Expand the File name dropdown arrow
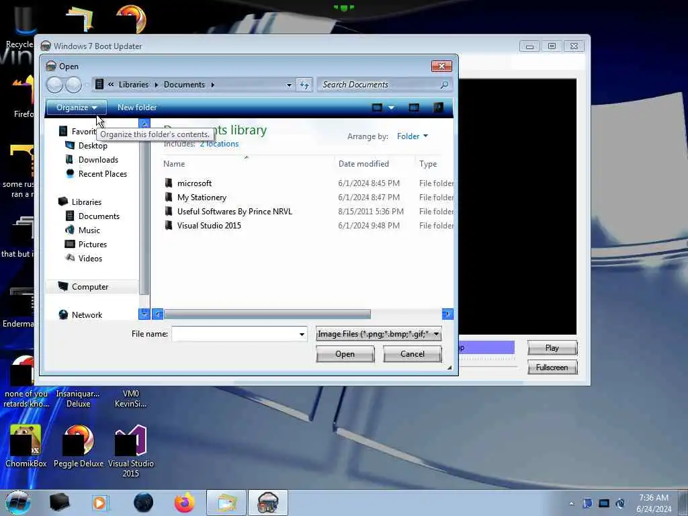 click(x=302, y=335)
